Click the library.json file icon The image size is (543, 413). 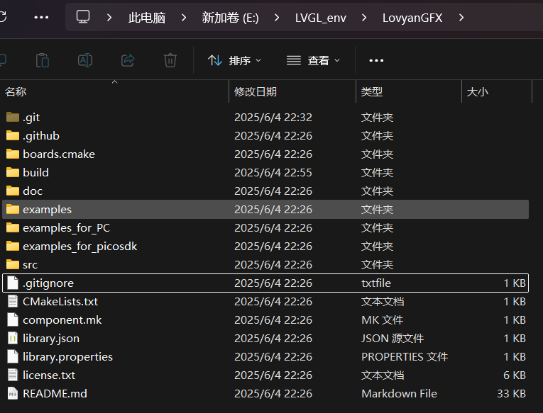13,338
